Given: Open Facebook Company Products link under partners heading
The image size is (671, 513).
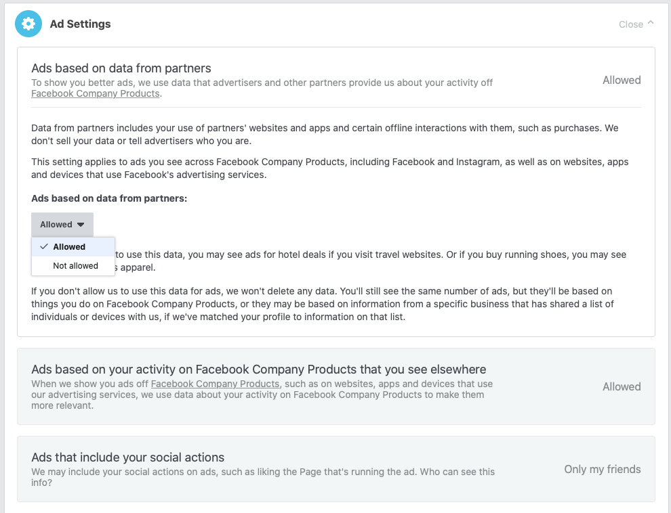Looking at the screenshot, I should point(96,93).
